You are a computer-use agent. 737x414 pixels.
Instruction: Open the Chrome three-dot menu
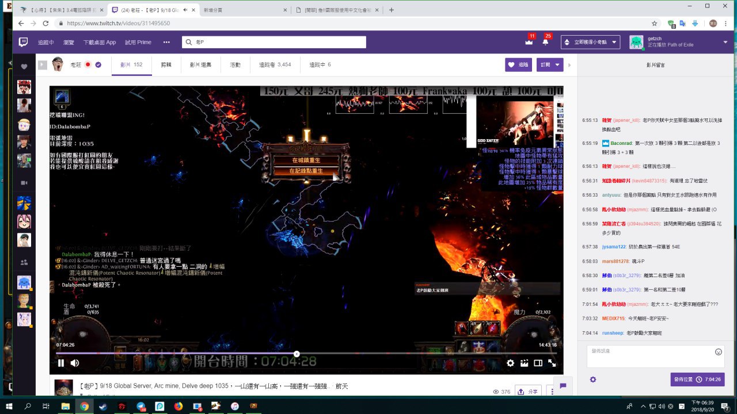[x=727, y=24]
